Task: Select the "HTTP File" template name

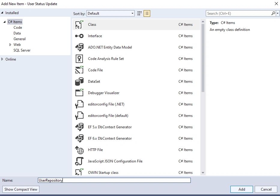Action: click(95, 150)
